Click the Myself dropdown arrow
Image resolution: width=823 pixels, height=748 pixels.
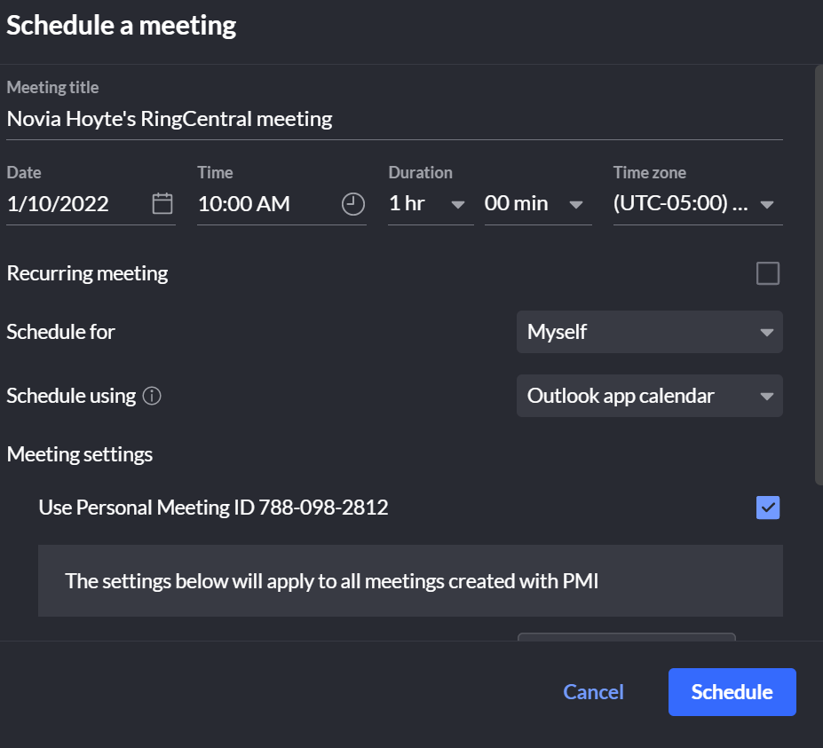click(x=766, y=333)
